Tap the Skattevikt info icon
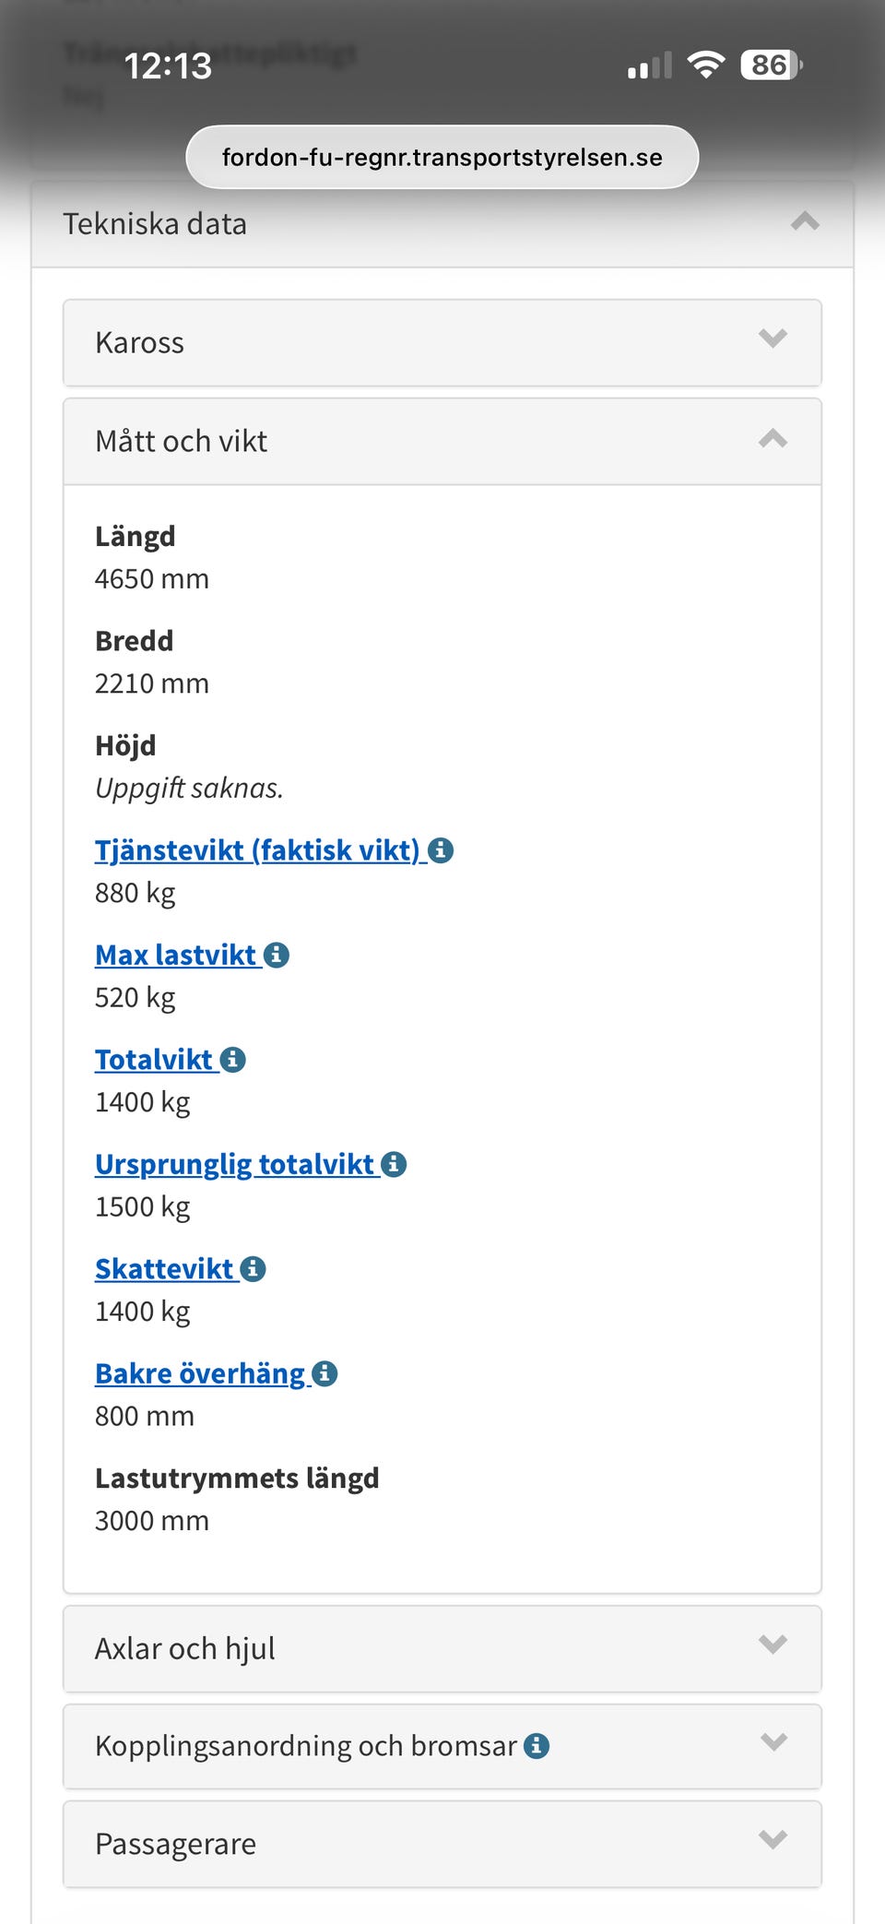This screenshot has height=1924, width=885. click(x=254, y=1269)
